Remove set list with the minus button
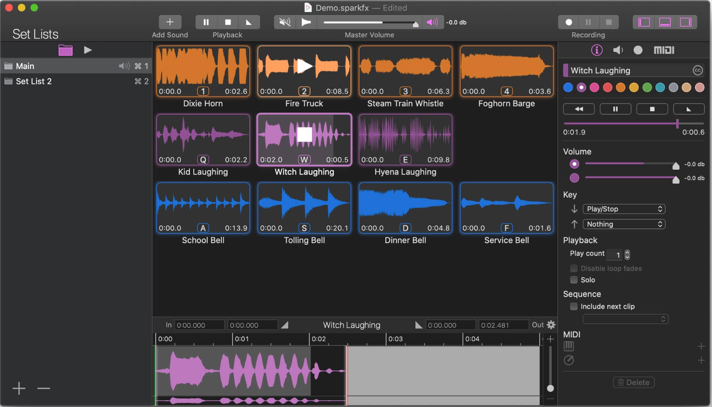This screenshot has width=712, height=407. (x=44, y=388)
